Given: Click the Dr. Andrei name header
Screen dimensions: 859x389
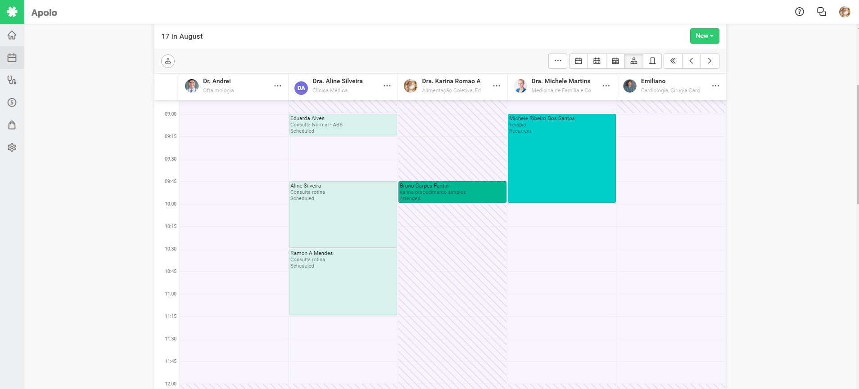Looking at the screenshot, I should pos(217,81).
